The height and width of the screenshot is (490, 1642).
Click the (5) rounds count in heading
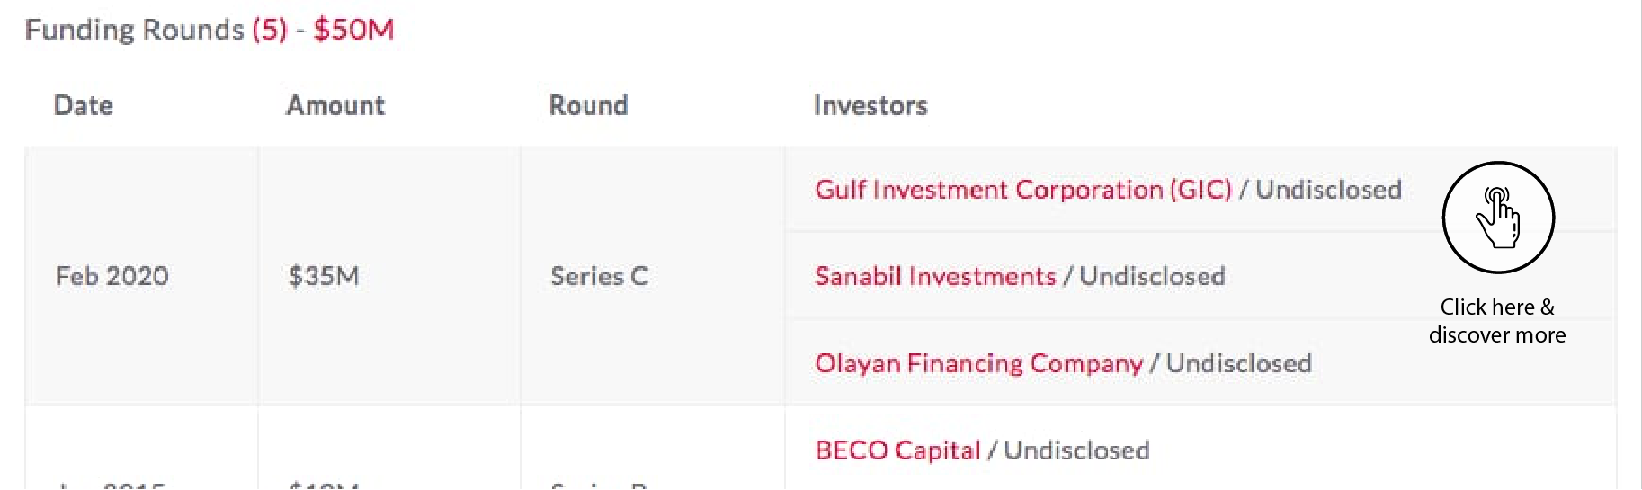click(270, 30)
